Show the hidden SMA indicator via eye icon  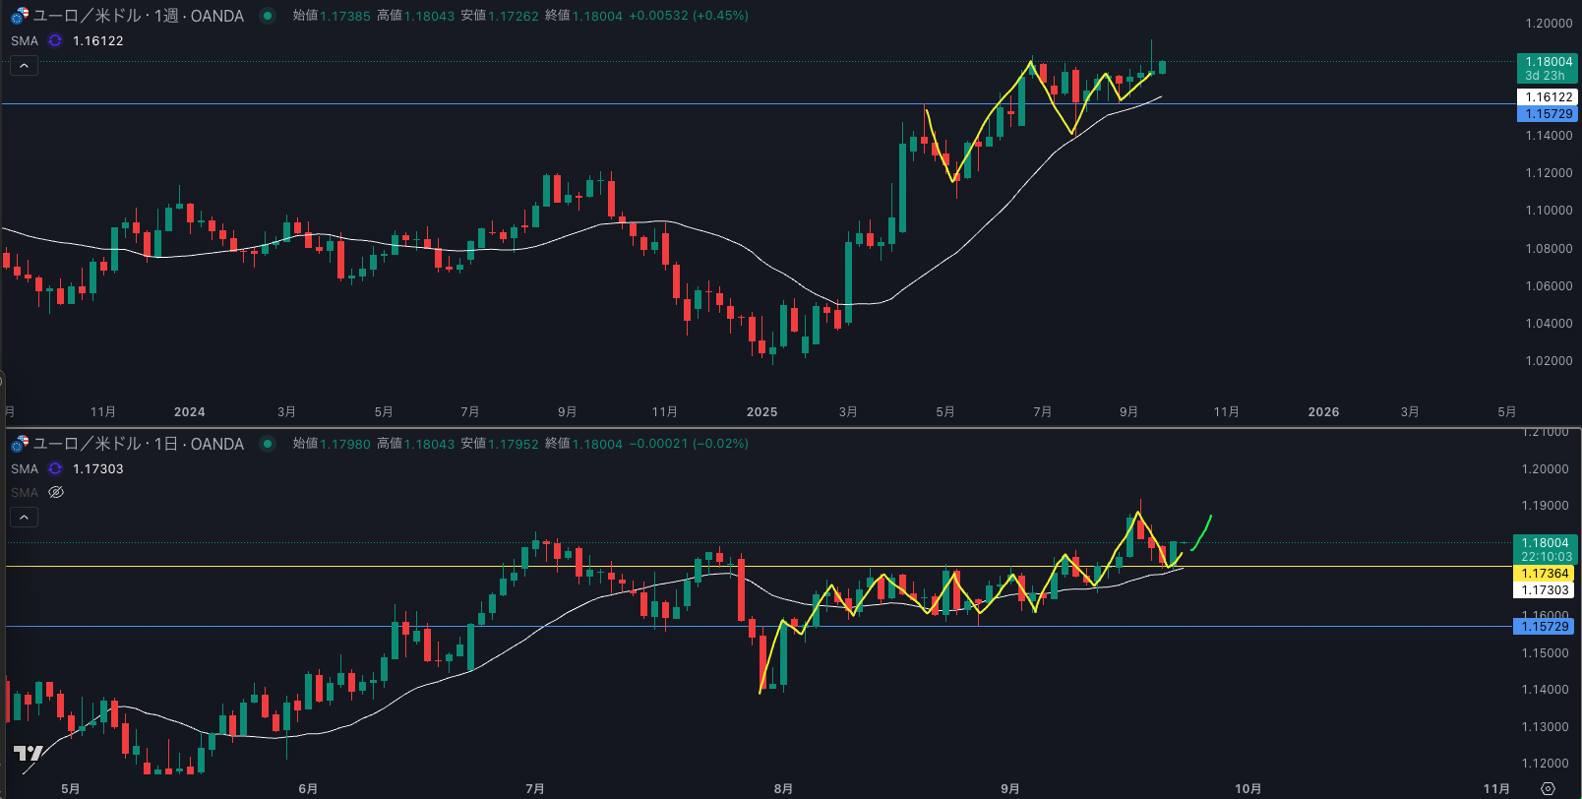click(56, 492)
